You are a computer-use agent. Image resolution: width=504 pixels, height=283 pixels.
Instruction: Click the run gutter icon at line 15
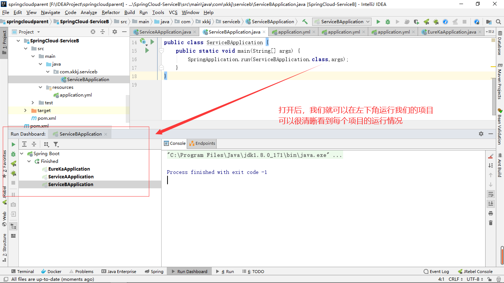tap(147, 50)
